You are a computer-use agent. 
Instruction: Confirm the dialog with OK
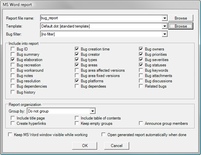[x=85, y=146]
